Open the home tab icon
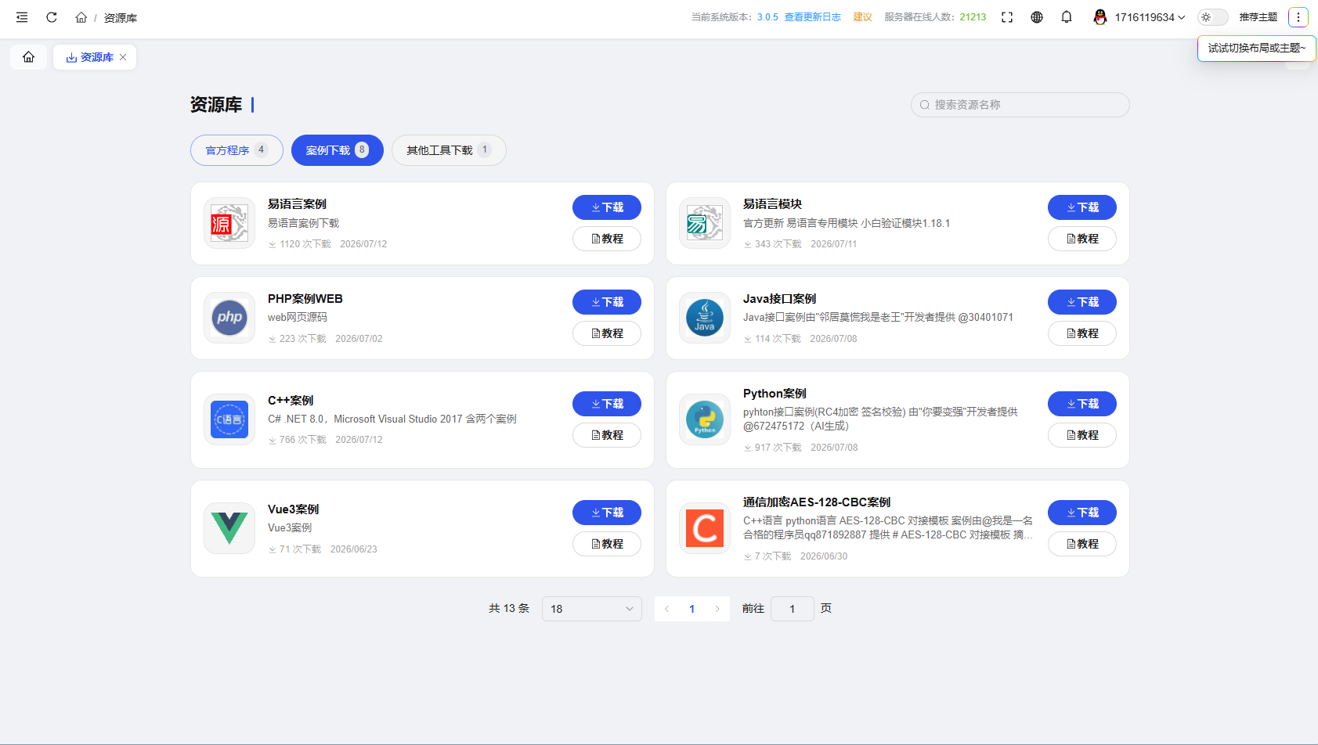 tap(29, 57)
